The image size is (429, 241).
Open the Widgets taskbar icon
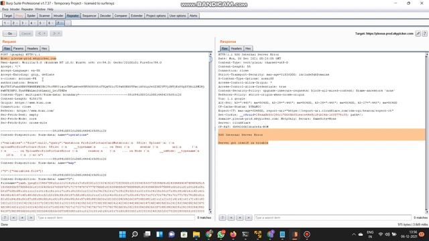[160, 234]
